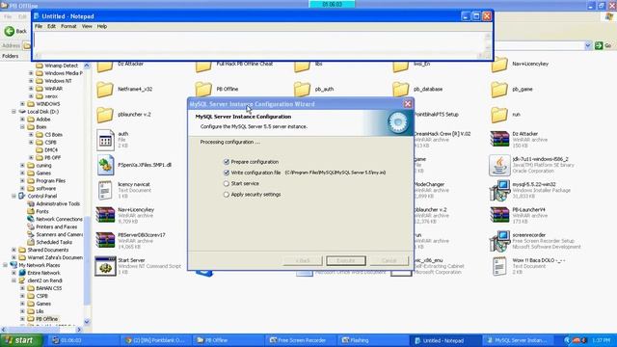The image size is (617, 347).
Task: Select the Administrative Tools tree item
Action: (x=58, y=203)
